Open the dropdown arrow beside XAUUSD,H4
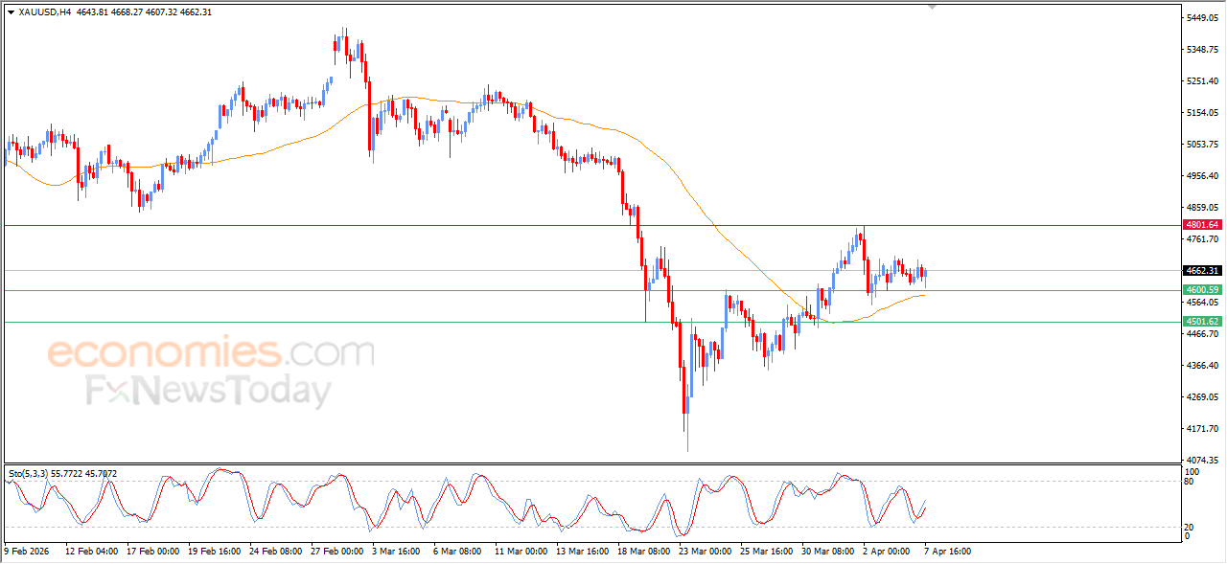Screen dimensions: 1227x564 (x=11, y=12)
